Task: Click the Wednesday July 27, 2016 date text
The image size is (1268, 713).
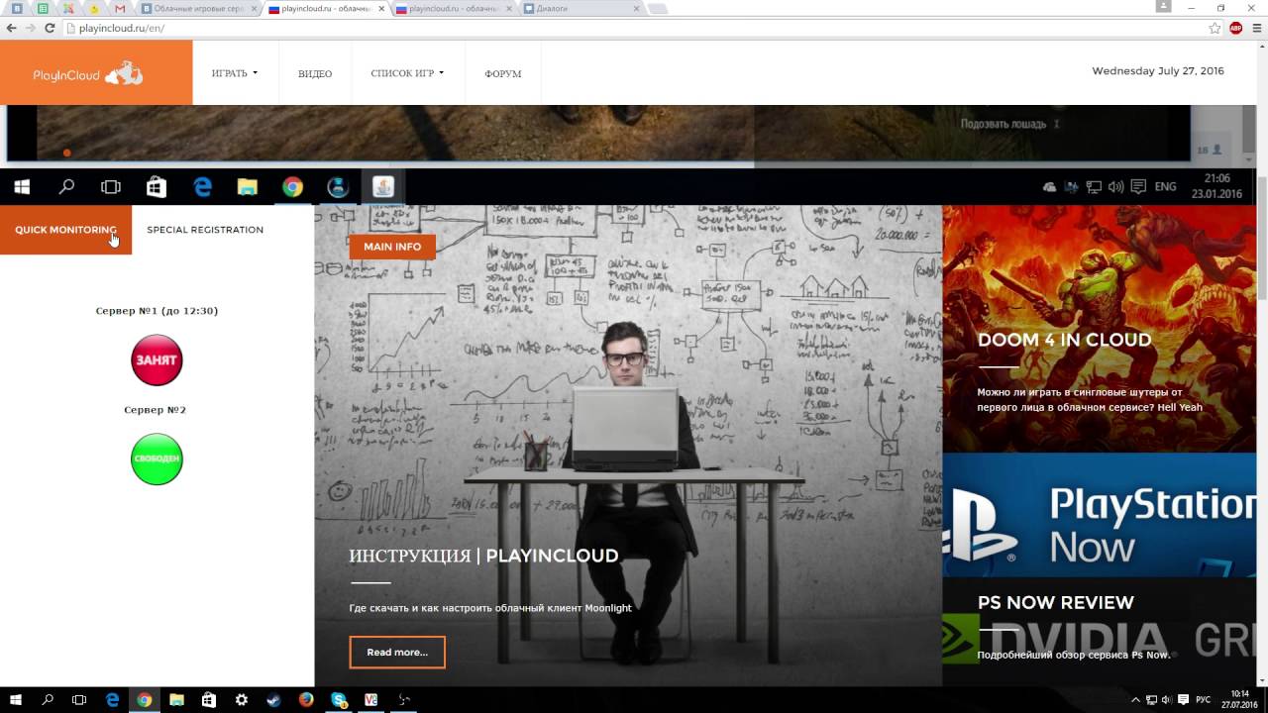Action: (1158, 71)
